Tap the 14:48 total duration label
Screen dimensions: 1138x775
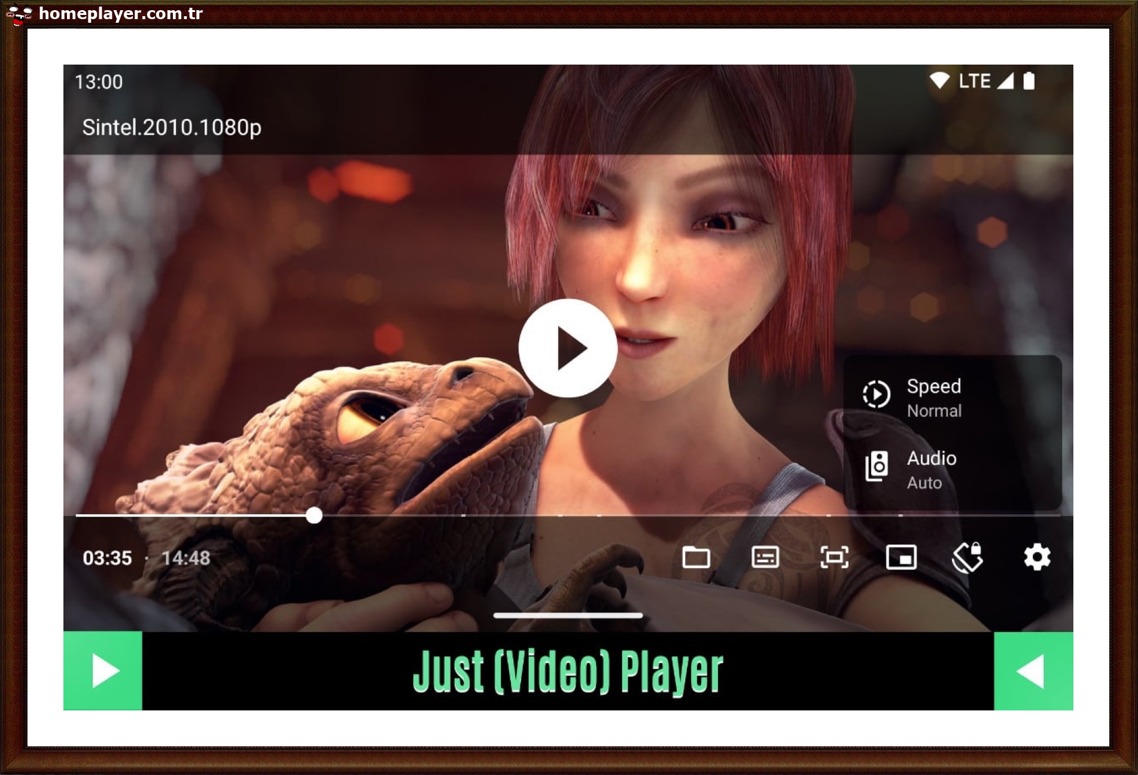pyautogui.click(x=186, y=558)
